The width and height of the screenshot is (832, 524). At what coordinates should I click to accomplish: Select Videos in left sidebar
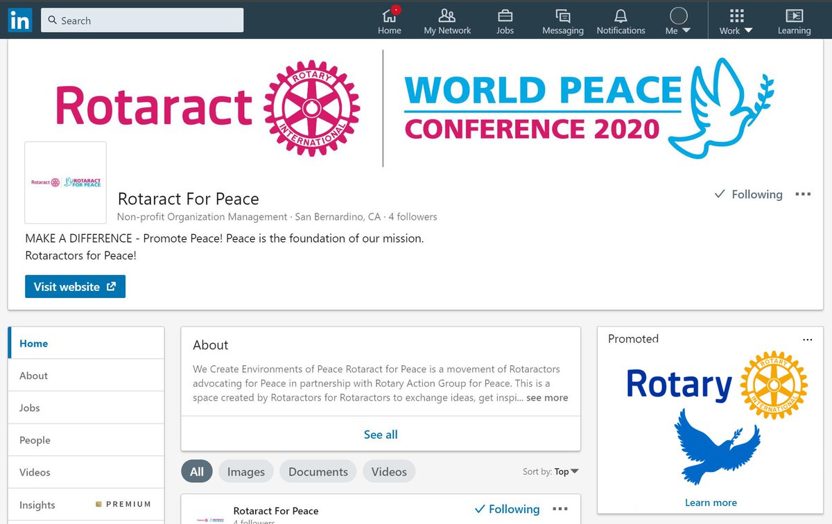86,472
